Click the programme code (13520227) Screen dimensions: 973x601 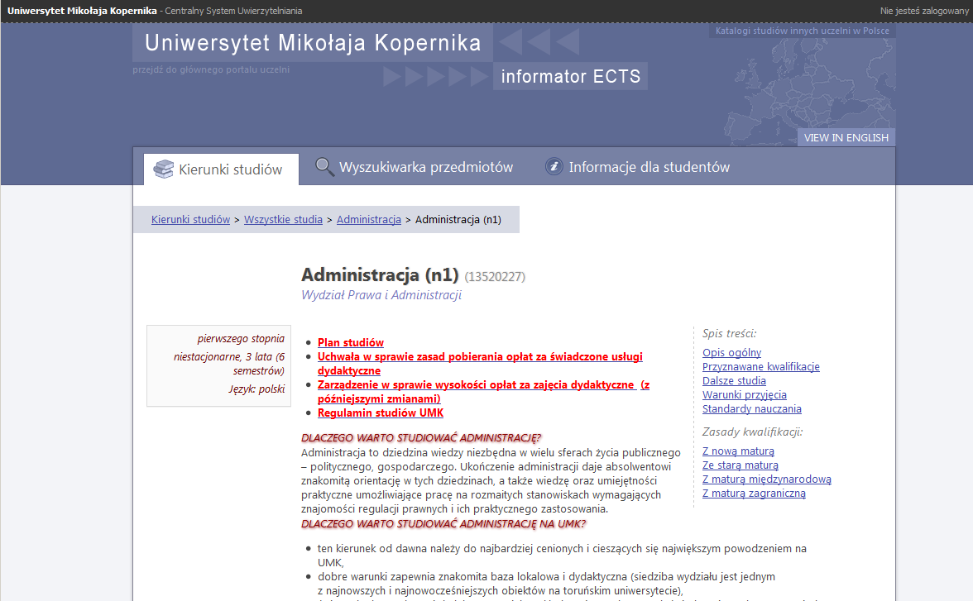pyautogui.click(x=495, y=277)
